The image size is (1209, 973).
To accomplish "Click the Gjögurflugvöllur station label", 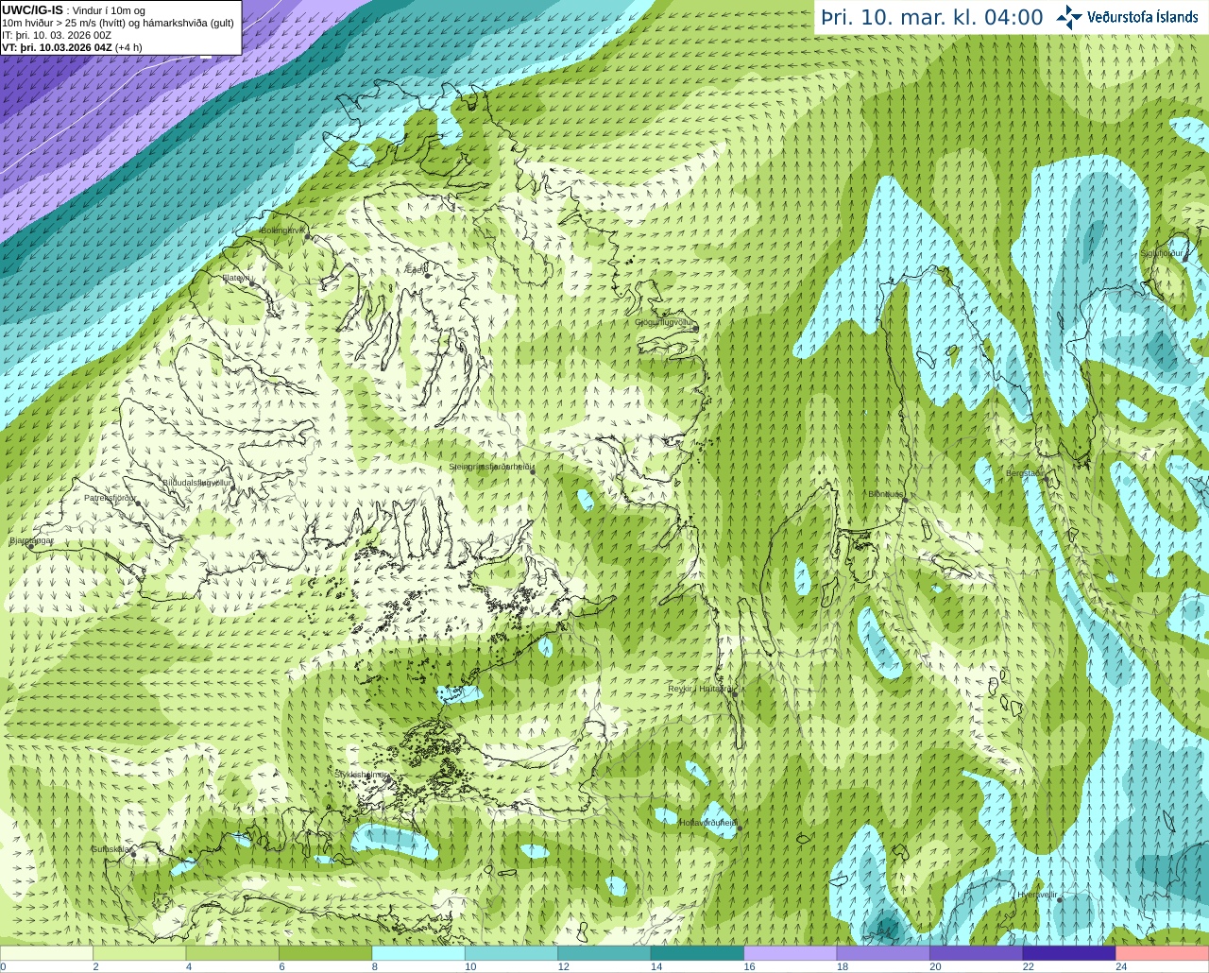I will (664, 322).
